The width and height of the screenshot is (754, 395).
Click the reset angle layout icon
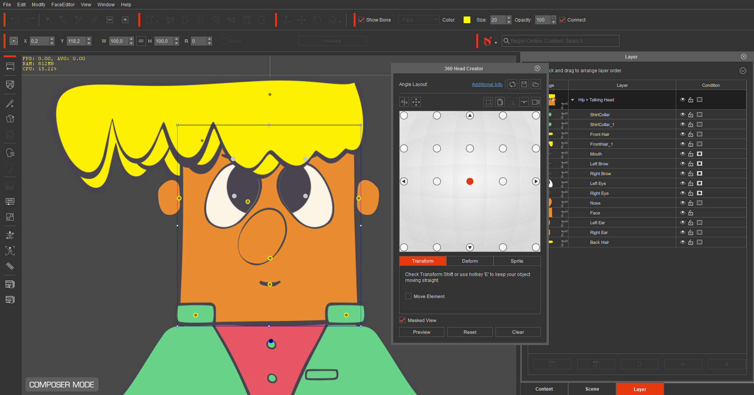[512, 84]
